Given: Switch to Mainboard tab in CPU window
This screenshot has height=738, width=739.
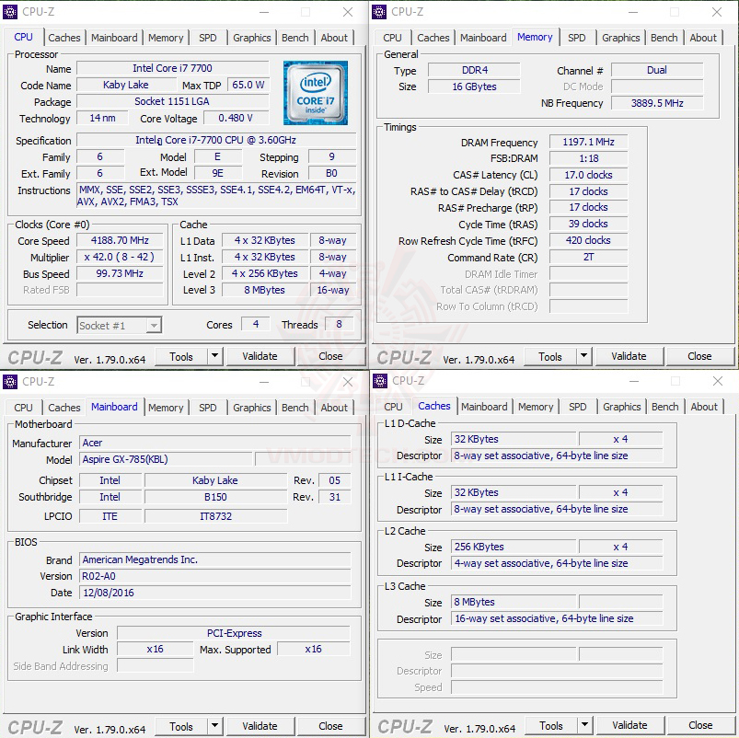Looking at the screenshot, I should [x=114, y=38].
